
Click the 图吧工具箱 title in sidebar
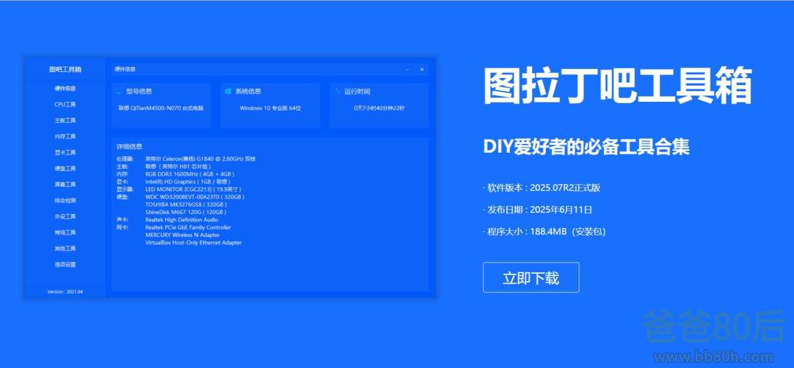coord(65,70)
